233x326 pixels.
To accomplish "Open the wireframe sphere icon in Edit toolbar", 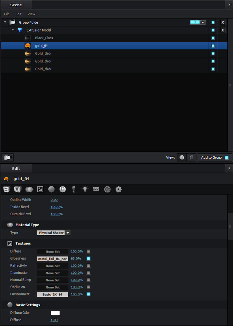I will point(107,189).
